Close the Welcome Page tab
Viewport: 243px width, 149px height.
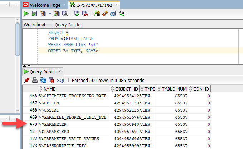[65, 5]
